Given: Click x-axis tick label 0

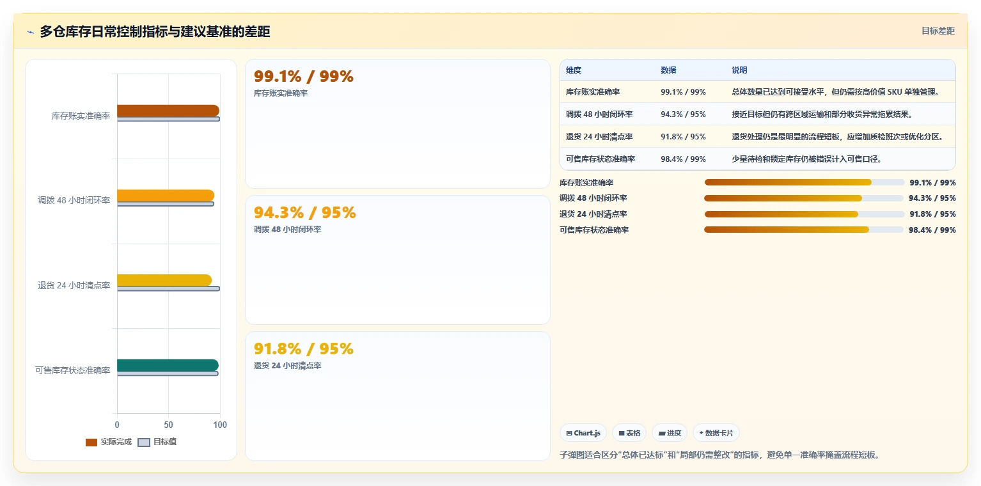Looking at the screenshot, I should pyautogui.click(x=117, y=425).
